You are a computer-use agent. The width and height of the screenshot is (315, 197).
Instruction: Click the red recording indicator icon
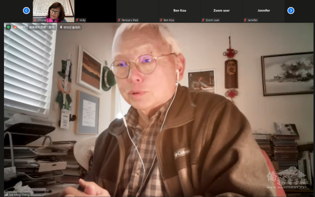(x=15, y=27)
